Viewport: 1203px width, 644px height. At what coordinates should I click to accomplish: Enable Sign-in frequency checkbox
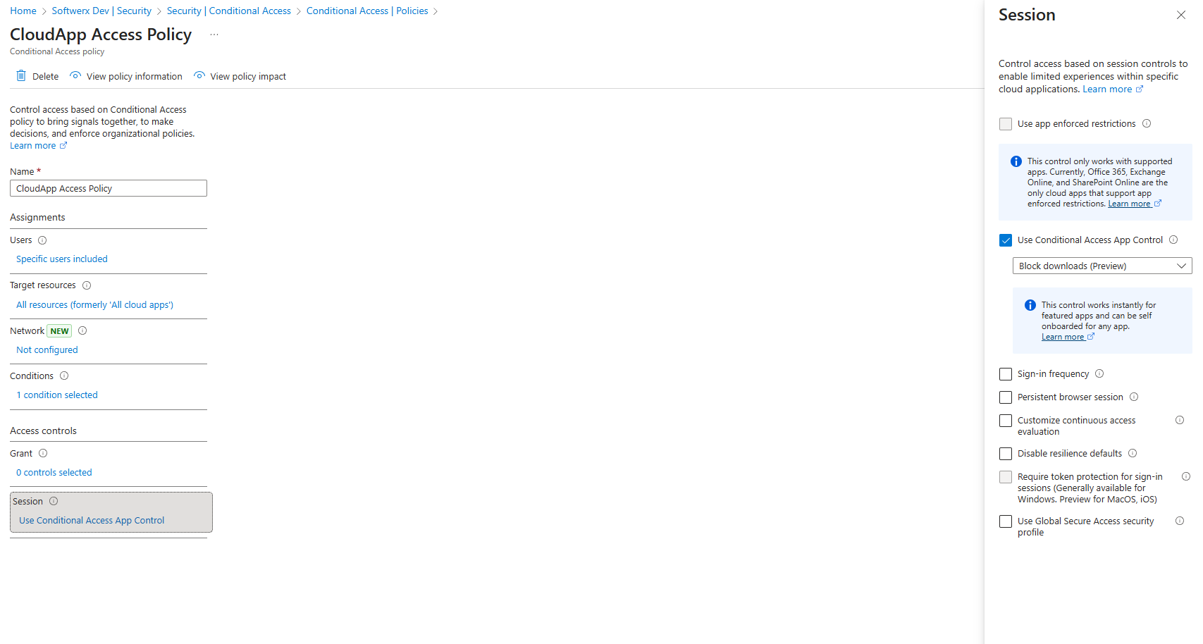[1006, 374]
